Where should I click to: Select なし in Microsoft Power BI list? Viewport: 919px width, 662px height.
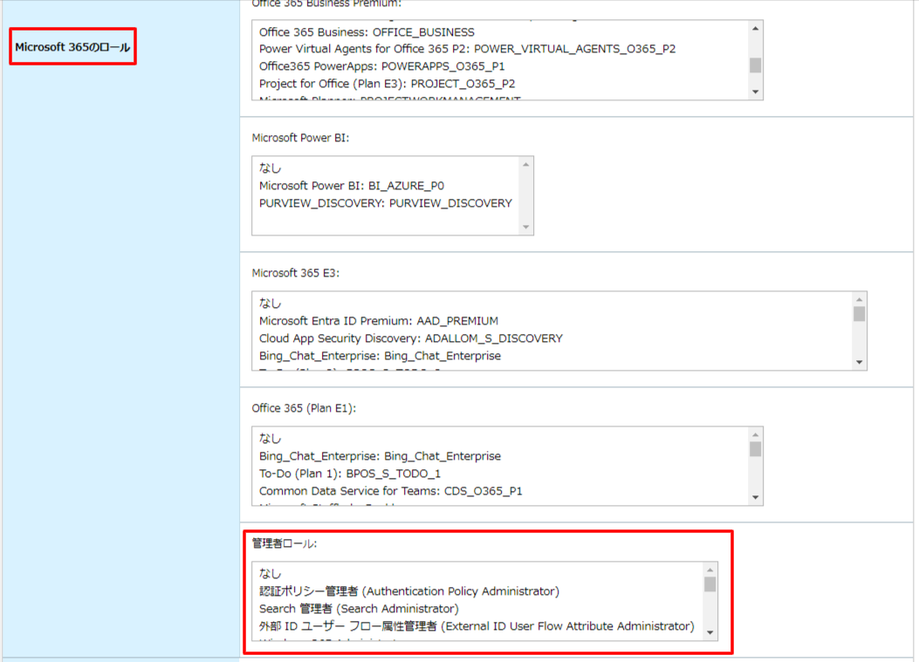[x=271, y=168]
